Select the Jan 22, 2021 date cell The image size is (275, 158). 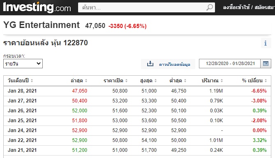(22, 140)
